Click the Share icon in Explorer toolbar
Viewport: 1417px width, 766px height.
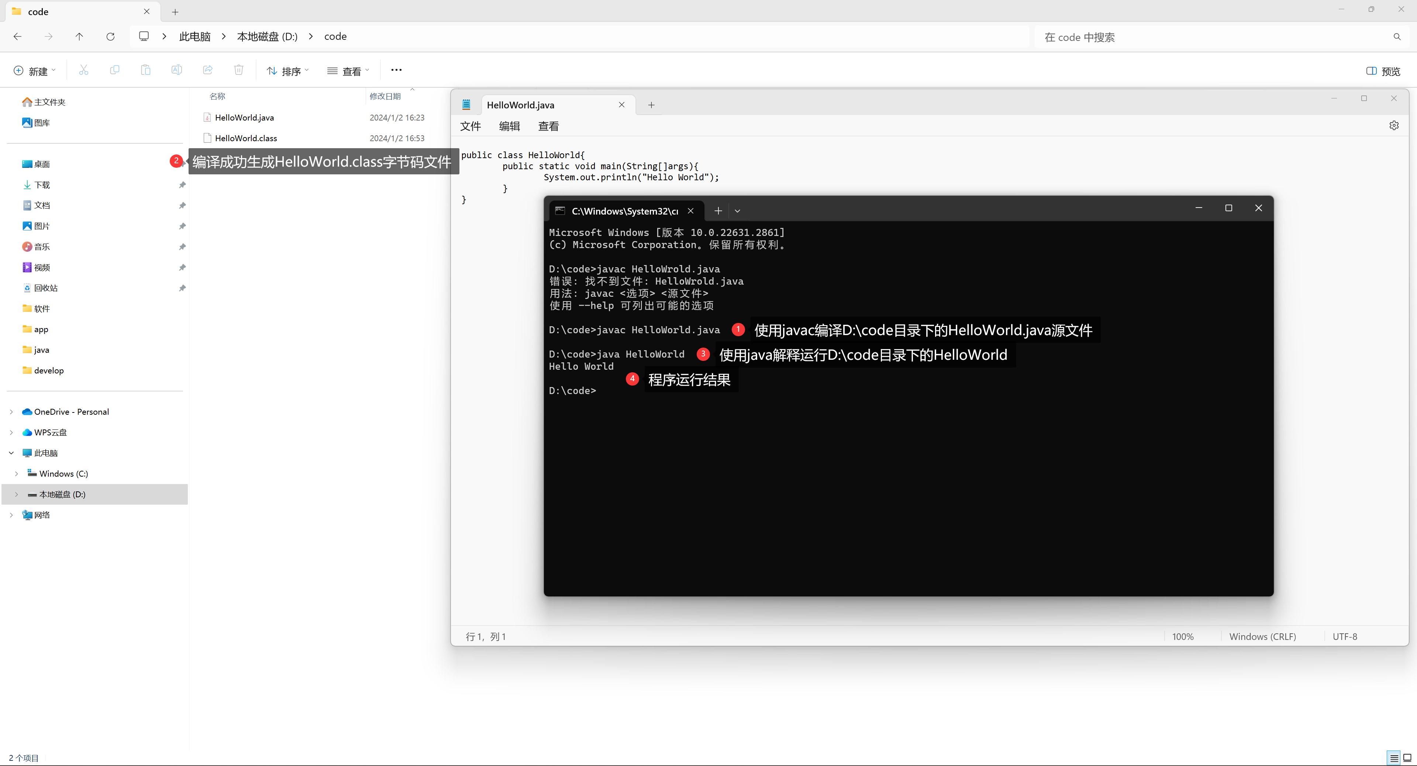pos(207,70)
